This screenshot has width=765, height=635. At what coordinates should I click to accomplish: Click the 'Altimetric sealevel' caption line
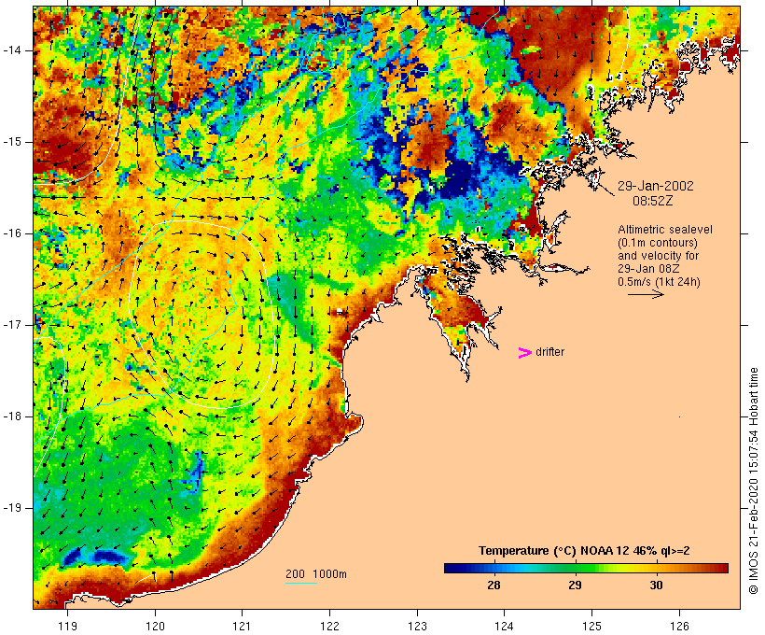(x=665, y=230)
